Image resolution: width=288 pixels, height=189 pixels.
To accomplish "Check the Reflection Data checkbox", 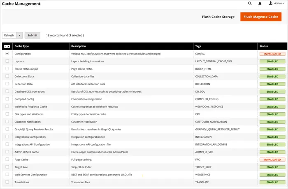I will (x=7, y=84).
